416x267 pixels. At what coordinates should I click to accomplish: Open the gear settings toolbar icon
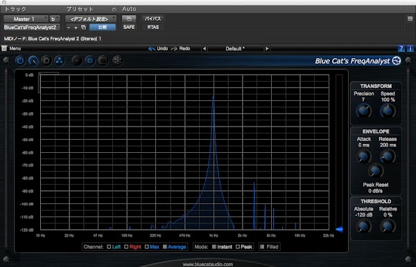[x=46, y=61]
